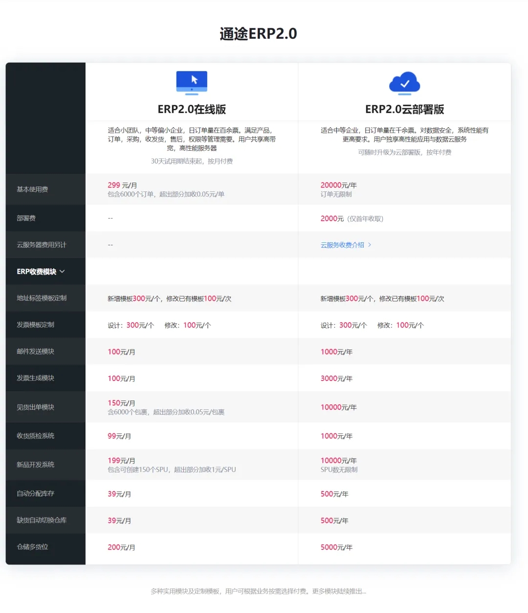Choose the 发票模板定制 sidebar item
Viewport: 528px width, 613px height.
35,325
